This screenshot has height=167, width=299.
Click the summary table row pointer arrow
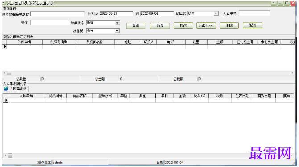point(5,46)
